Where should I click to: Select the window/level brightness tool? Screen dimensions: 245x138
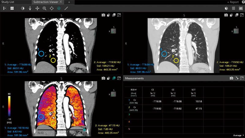tap(23, 8)
